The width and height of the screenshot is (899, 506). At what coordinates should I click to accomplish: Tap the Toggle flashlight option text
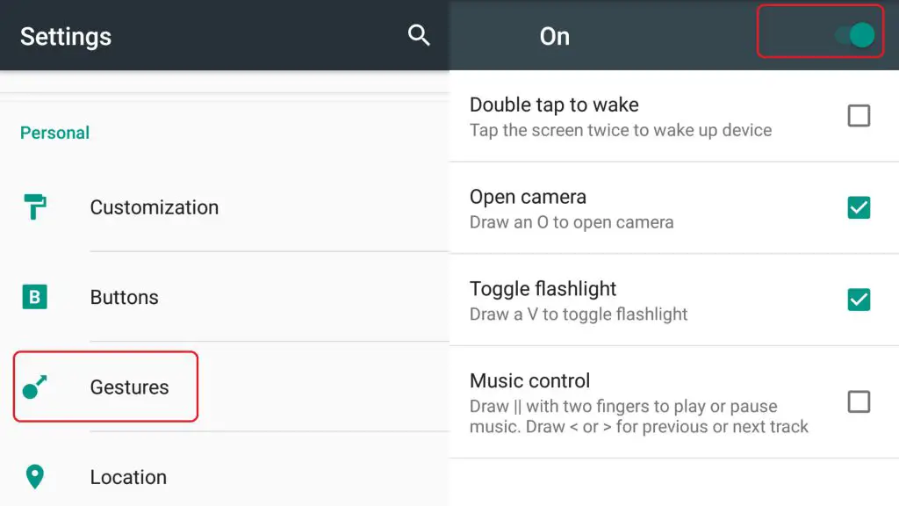point(543,288)
